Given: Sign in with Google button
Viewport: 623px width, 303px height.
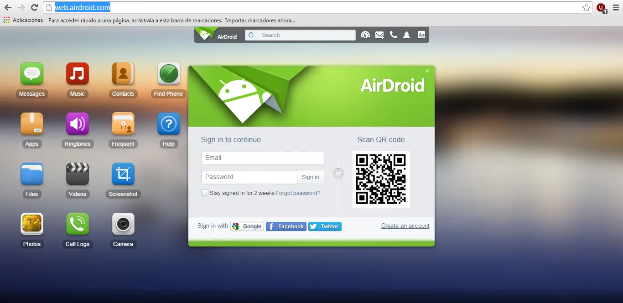Looking at the screenshot, I should [x=247, y=226].
